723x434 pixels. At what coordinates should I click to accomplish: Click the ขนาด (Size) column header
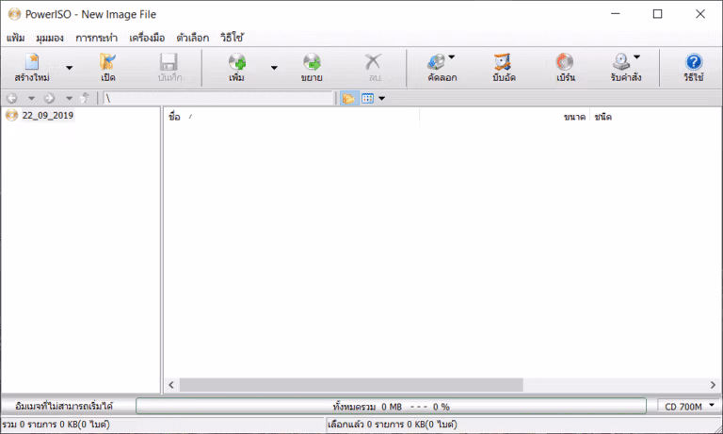505,117
